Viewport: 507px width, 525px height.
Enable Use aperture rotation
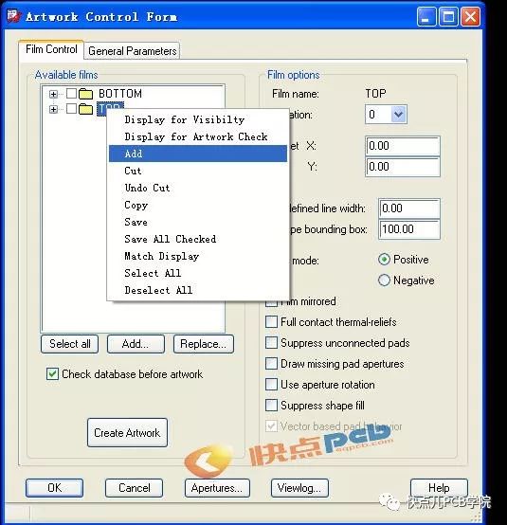(271, 385)
